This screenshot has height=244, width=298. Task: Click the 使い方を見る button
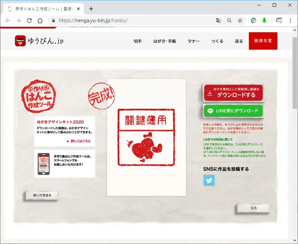[x=42, y=195]
